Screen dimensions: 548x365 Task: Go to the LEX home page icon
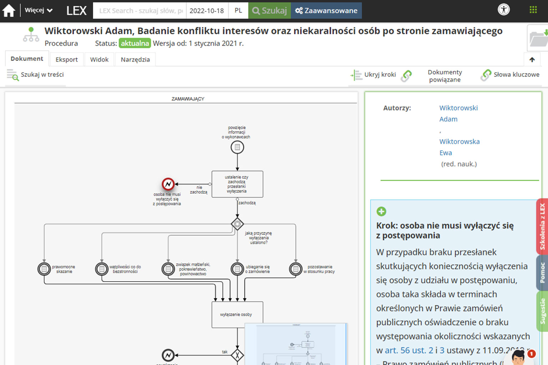[9, 11]
